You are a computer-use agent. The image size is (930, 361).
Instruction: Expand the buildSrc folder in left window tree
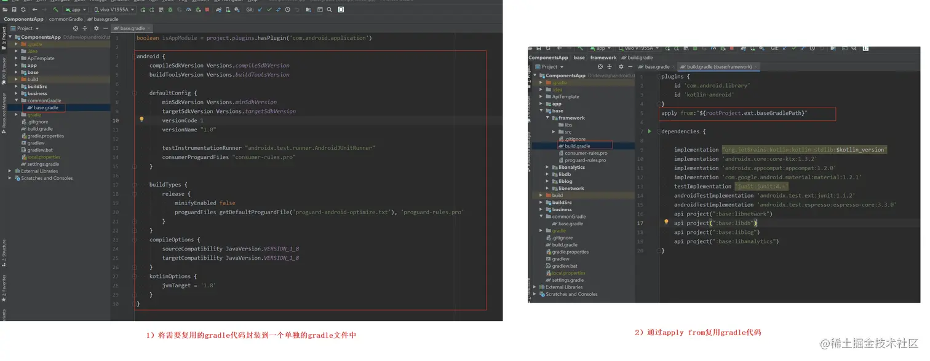pyautogui.click(x=17, y=87)
